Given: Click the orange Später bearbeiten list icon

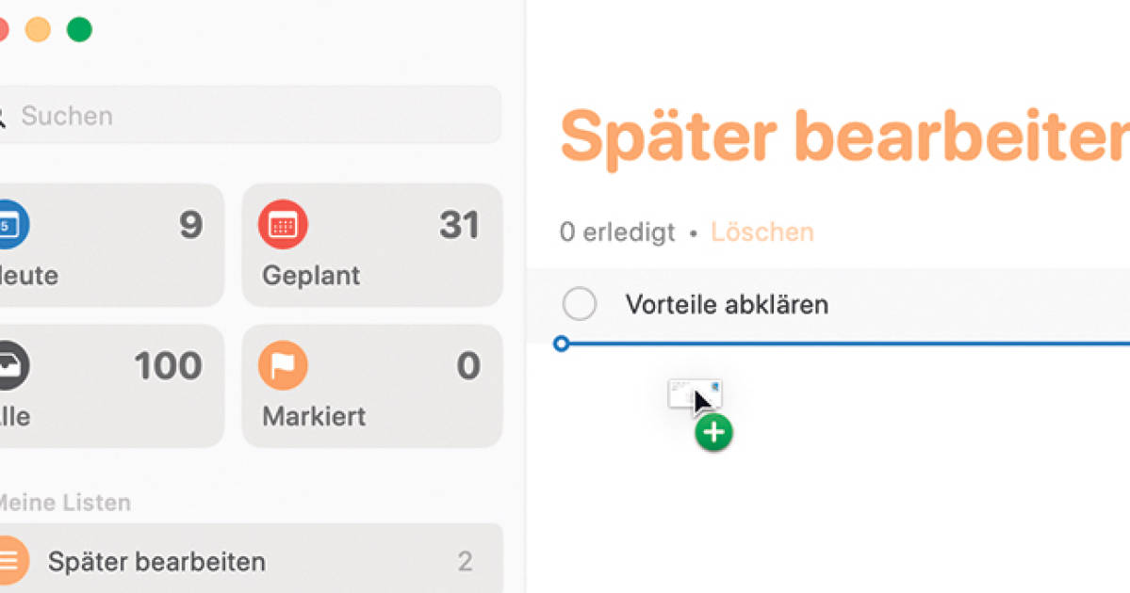Looking at the screenshot, I should (x=13, y=560).
